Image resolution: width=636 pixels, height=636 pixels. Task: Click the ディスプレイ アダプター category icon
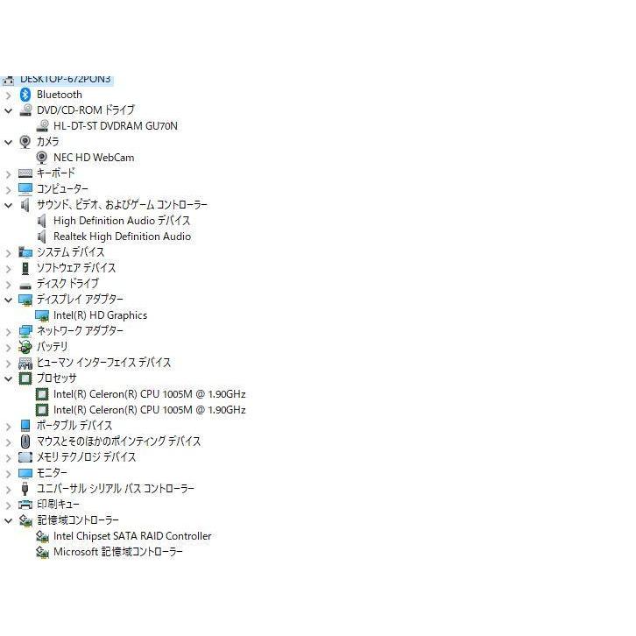25,300
